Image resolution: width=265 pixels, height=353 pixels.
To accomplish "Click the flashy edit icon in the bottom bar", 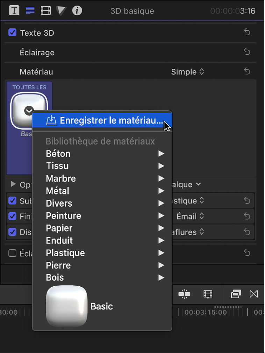I will click(x=185, y=294).
